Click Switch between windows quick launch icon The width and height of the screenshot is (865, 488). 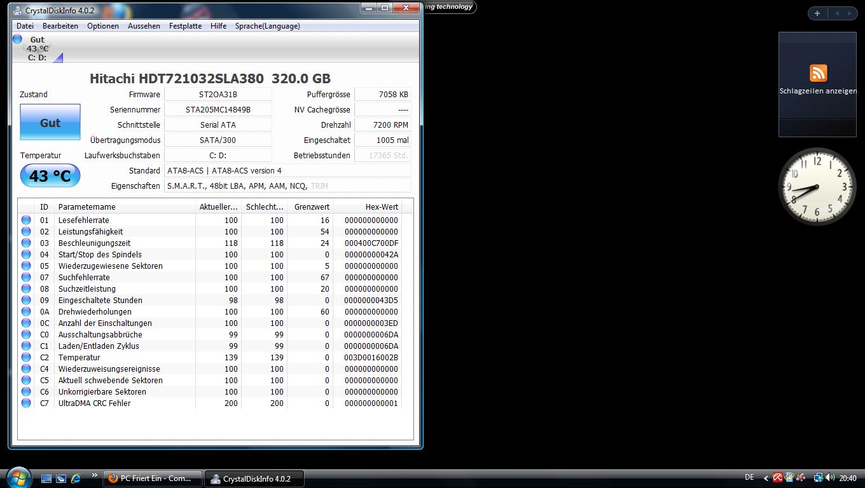click(61, 478)
